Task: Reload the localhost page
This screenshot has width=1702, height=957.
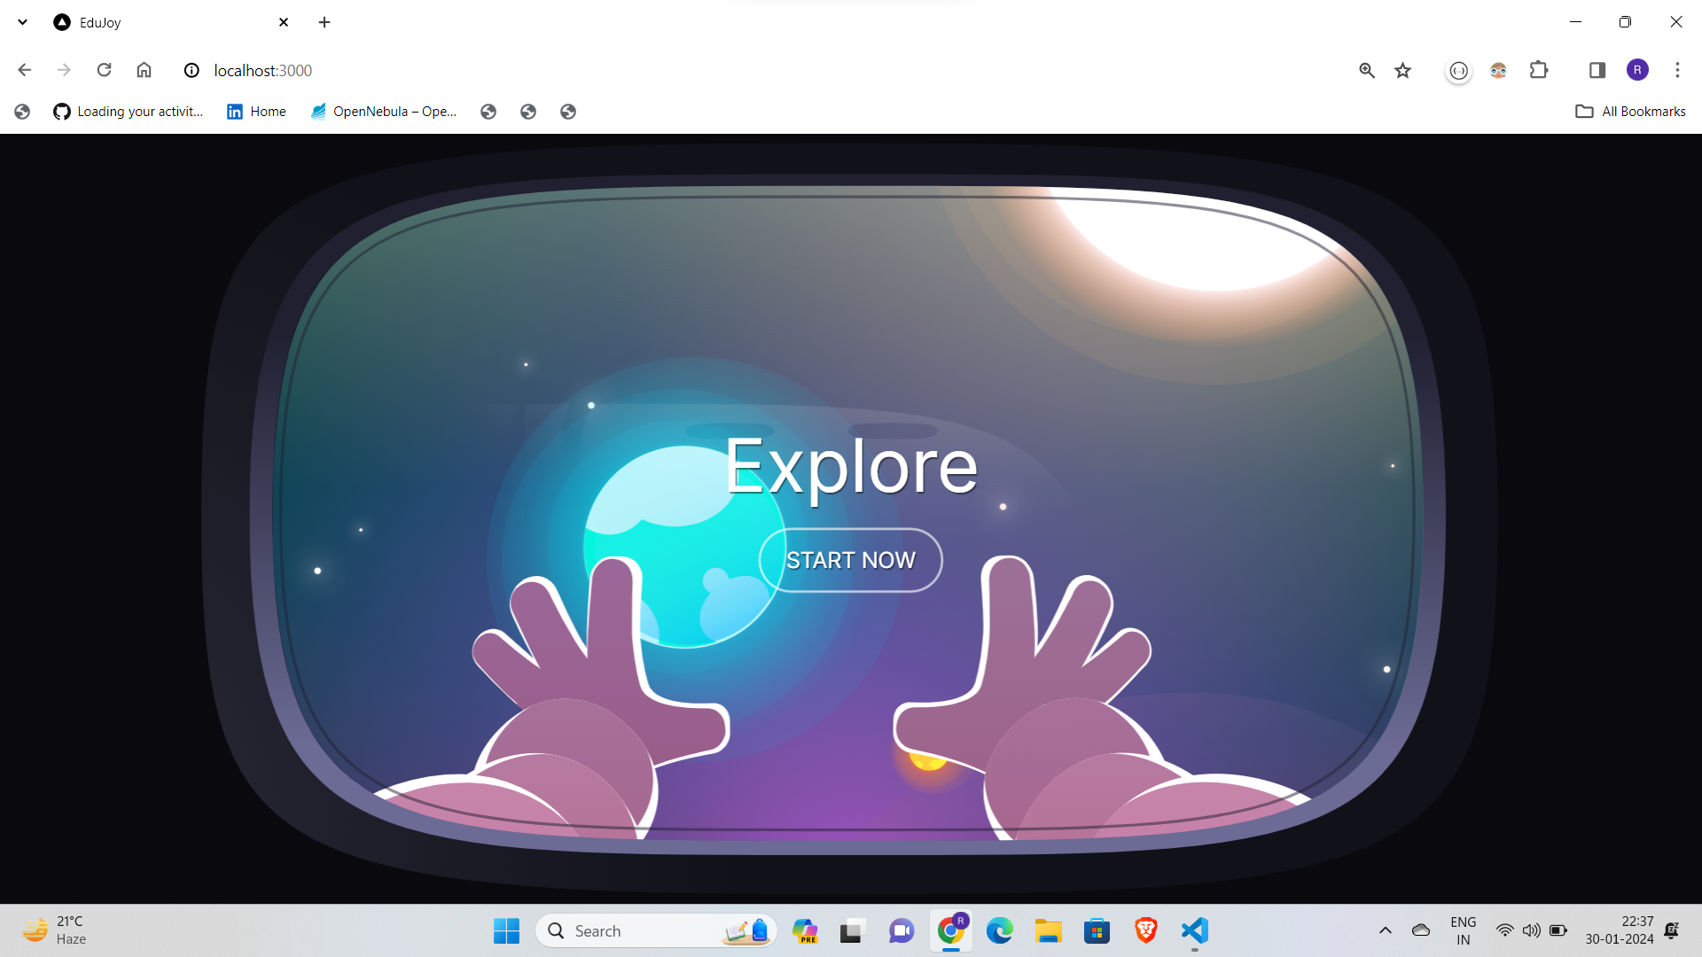Action: (105, 70)
